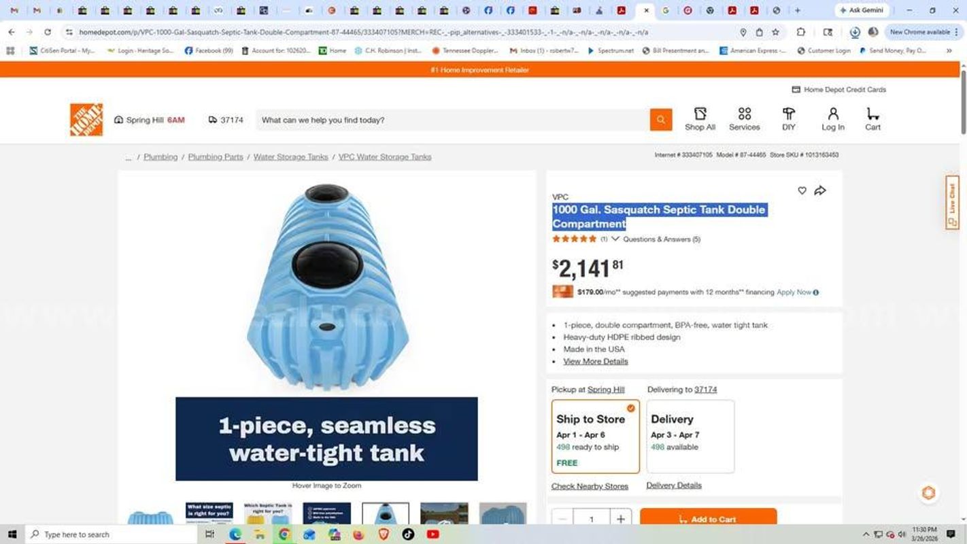
Task: Expand the ratings chevron beside the stars
Action: tap(615, 239)
